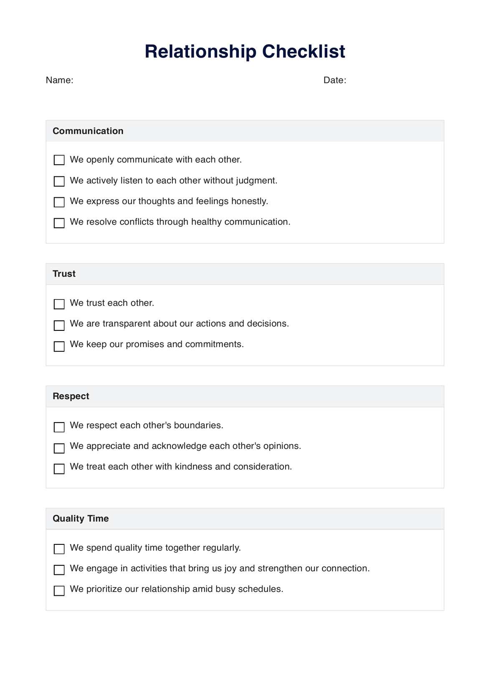Check 'We openly communicate with each other'
This screenshot has width=491, height=680.
tap(59, 160)
